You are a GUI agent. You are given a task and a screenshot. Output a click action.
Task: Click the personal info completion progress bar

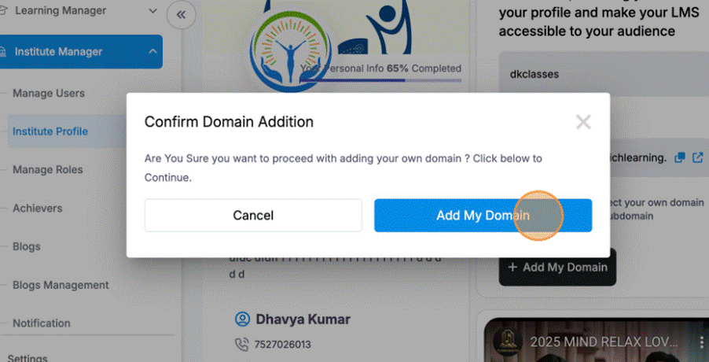[x=381, y=80]
